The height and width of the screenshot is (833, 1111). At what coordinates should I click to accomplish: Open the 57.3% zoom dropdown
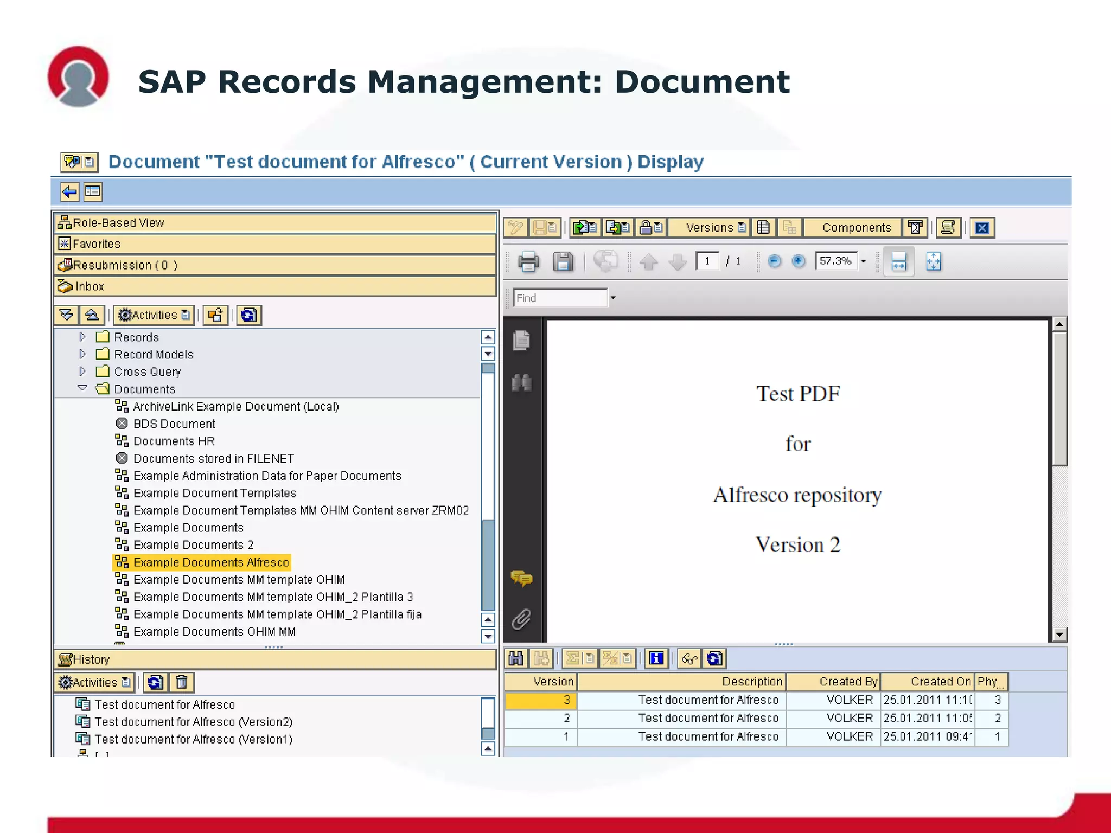(x=863, y=261)
